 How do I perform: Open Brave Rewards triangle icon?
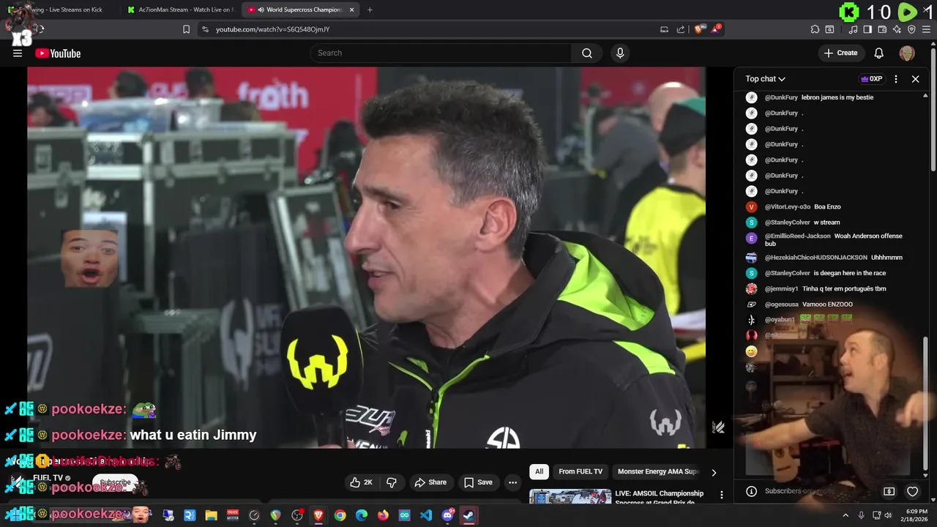(717, 29)
